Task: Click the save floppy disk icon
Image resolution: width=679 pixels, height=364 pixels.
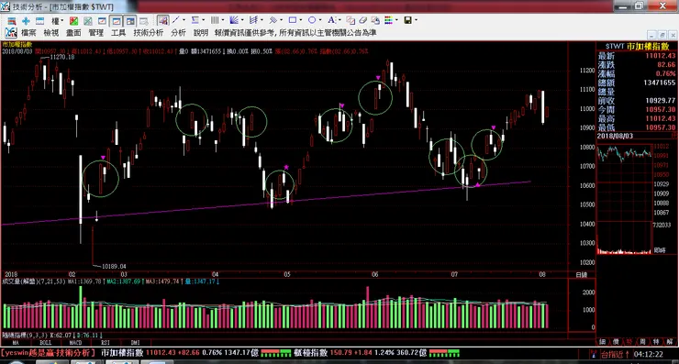Action: pyautogui.click(x=408, y=20)
